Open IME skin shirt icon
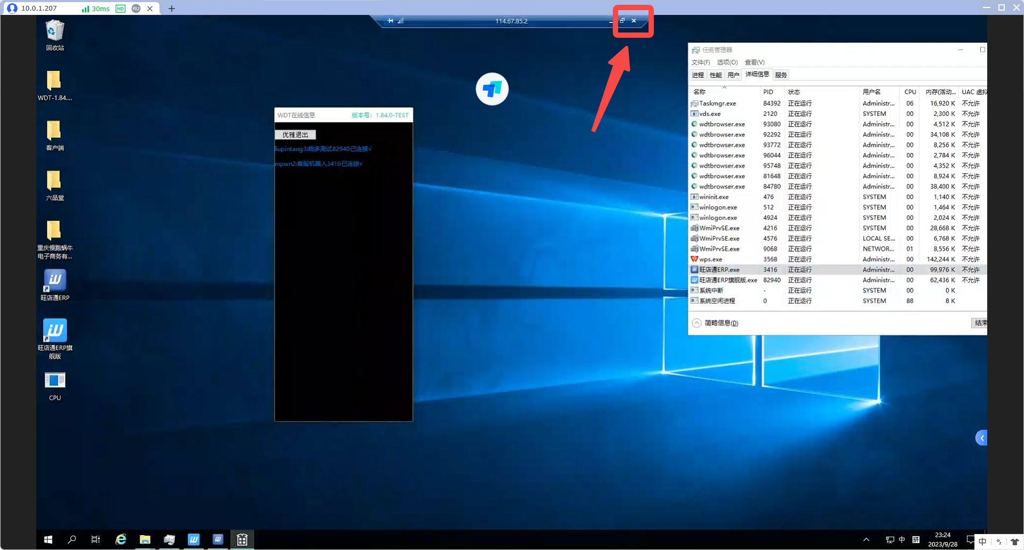 (x=1014, y=541)
